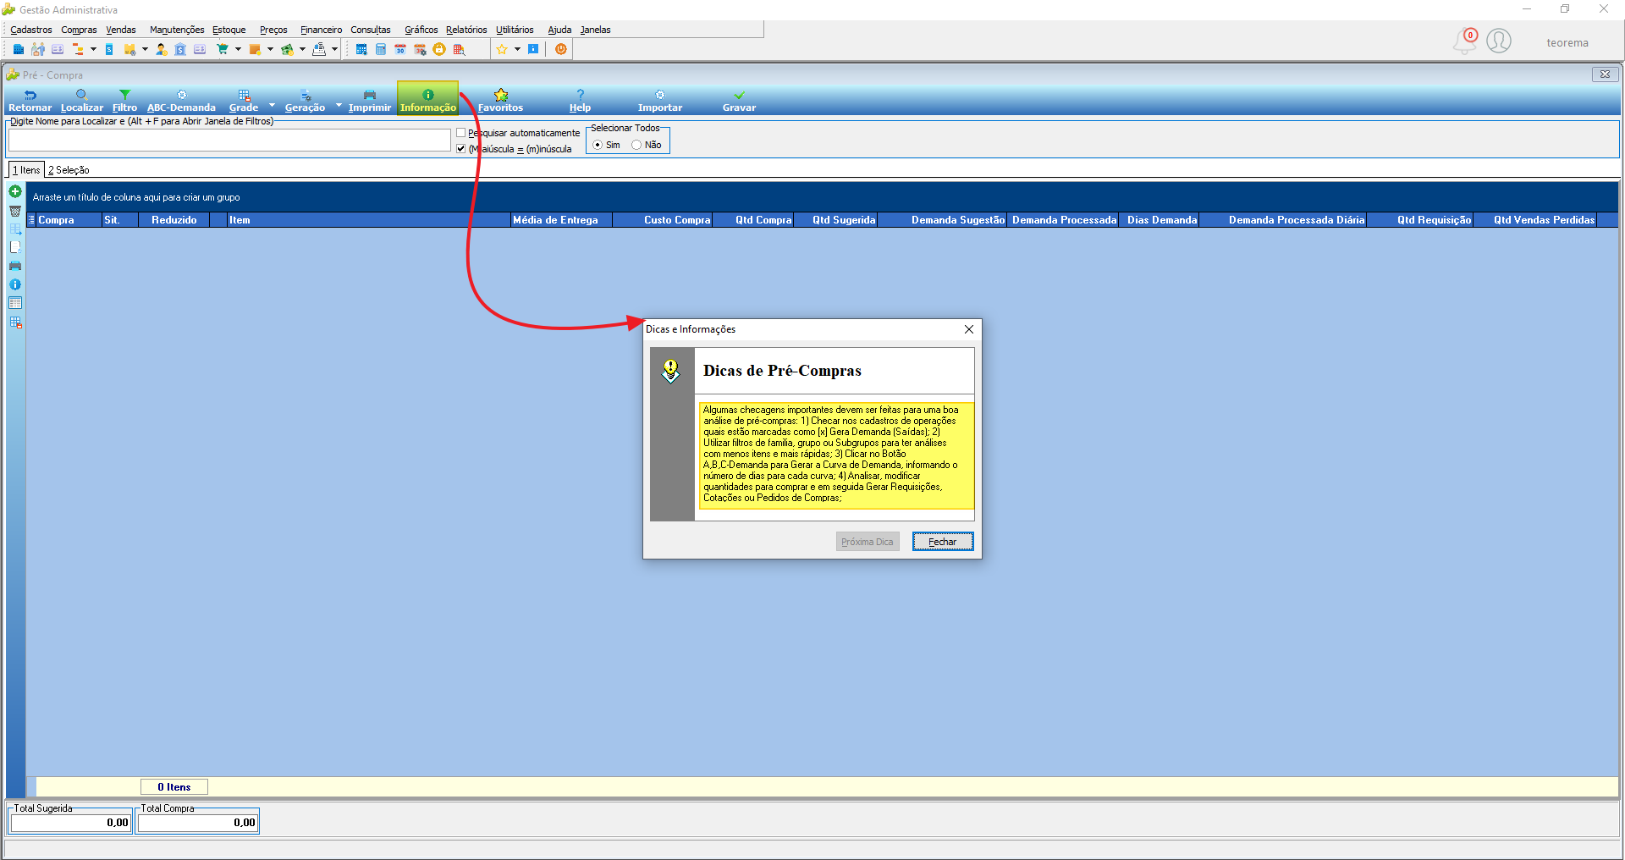Screen dimensions: 1625x860
Task: Expand the Grade dropdown arrow
Action: tap(272, 106)
